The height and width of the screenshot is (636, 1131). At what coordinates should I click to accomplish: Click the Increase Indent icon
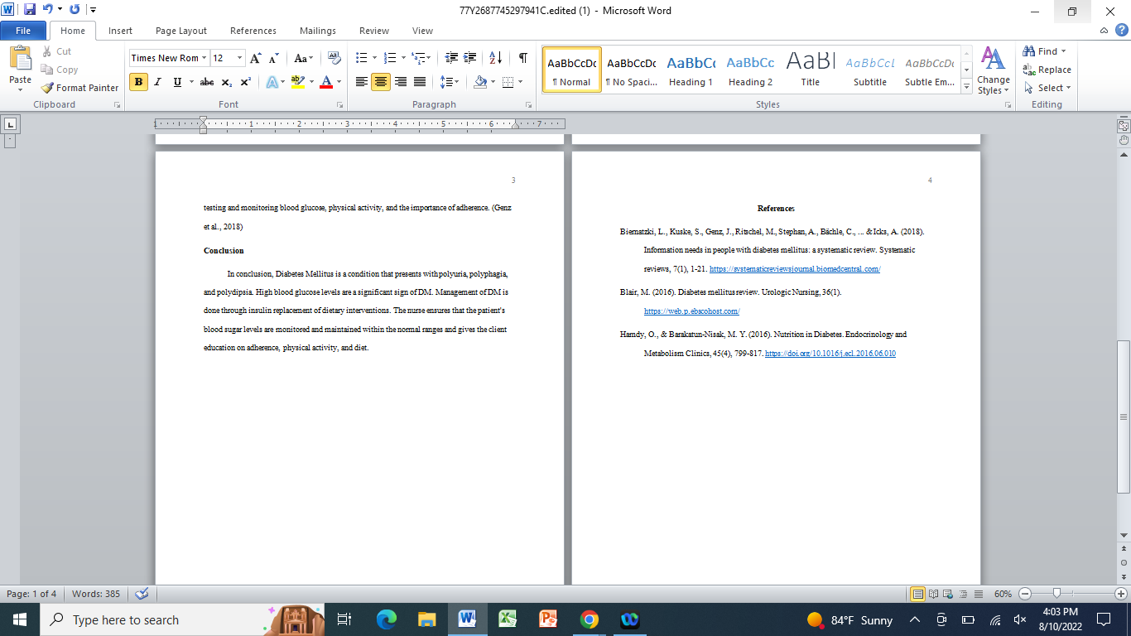pos(470,58)
